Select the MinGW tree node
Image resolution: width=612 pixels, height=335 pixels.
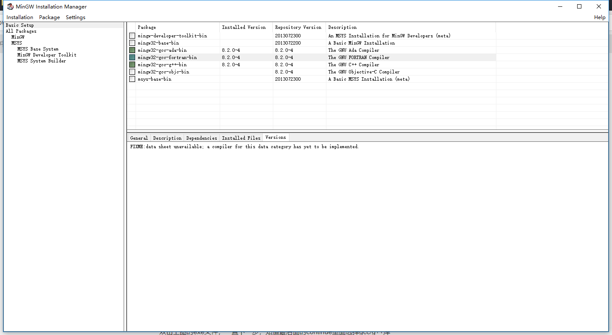click(18, 37)
